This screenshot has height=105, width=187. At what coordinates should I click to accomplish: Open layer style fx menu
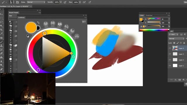176,80
